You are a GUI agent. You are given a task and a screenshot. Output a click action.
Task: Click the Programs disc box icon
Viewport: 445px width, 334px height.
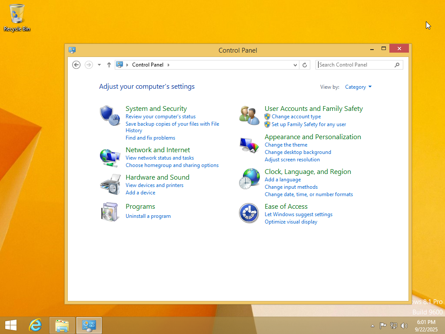pos(110,212)
